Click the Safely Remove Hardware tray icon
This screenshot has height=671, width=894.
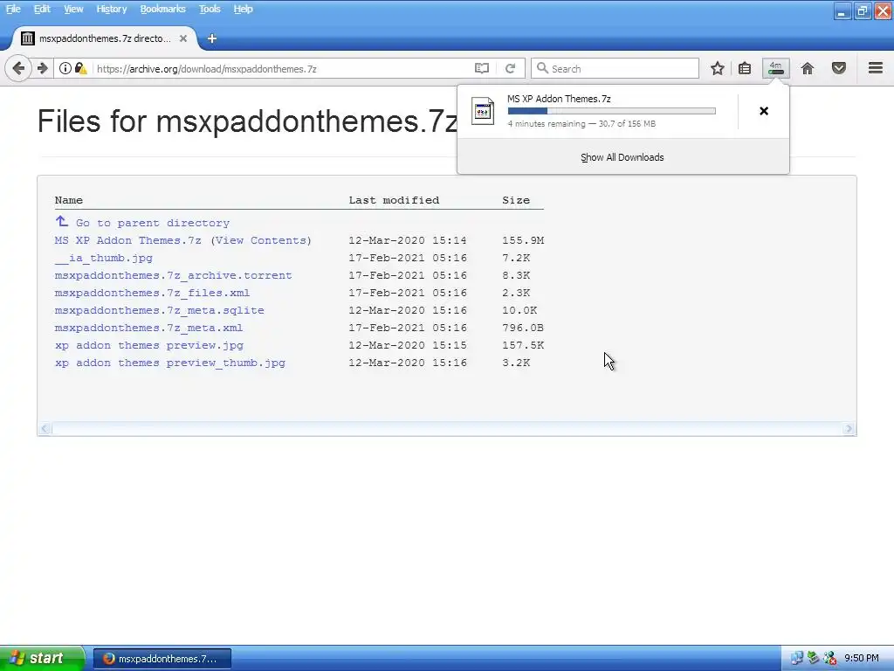point(813,659)
